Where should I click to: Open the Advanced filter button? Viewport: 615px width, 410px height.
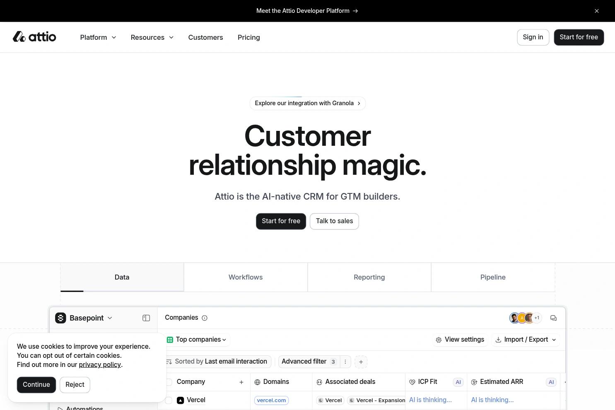[x=309, y=362]
